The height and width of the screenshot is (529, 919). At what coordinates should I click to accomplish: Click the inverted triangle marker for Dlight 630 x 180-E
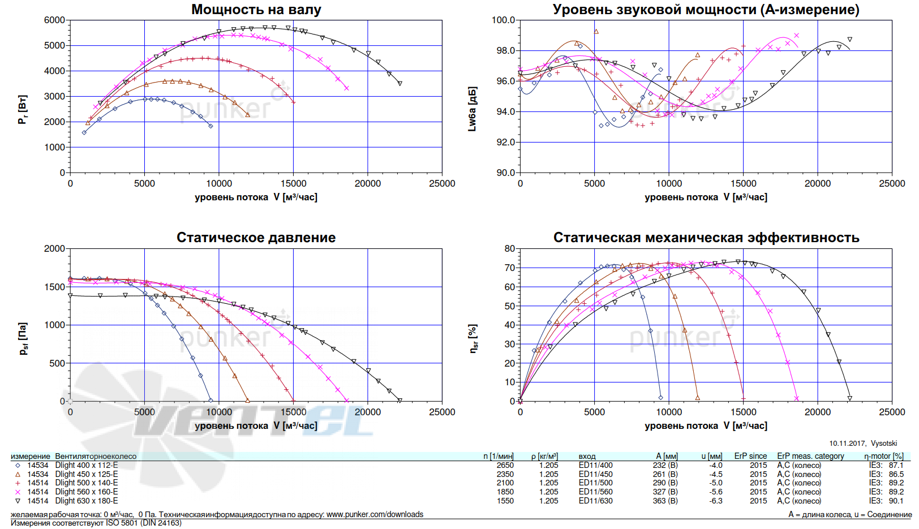18,501
